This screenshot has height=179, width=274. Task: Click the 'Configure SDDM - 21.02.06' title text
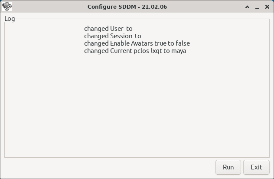(x=127, y=7)
